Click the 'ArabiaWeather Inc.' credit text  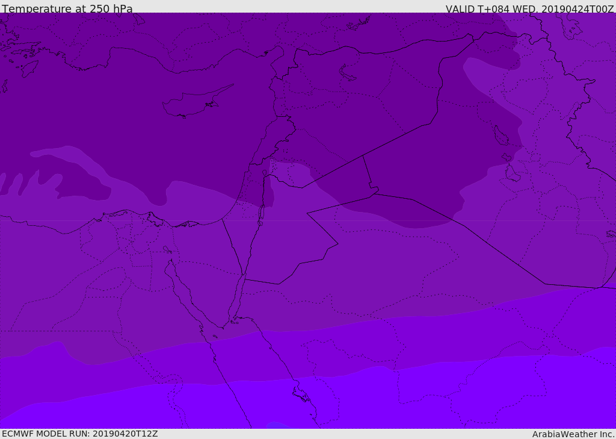(x=573, y=434)
